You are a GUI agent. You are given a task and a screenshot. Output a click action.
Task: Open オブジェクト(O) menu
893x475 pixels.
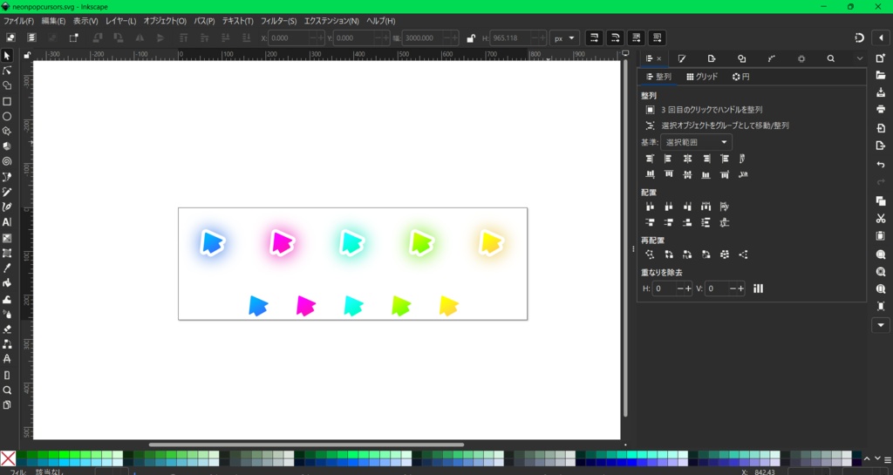(x=165, y=21)
